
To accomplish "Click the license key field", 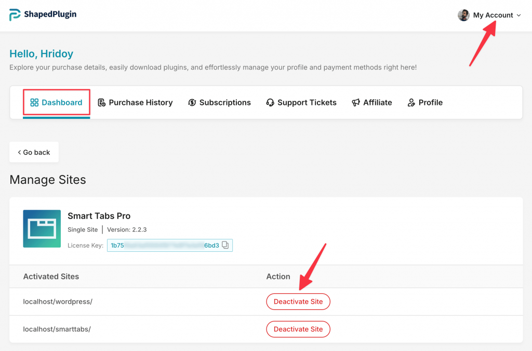I will pos(170,245).
